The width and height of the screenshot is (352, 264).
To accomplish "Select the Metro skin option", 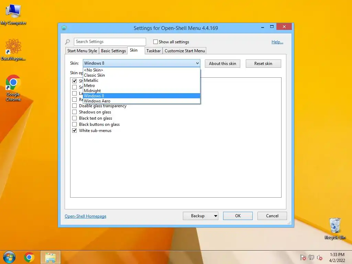I will point(141,86).
